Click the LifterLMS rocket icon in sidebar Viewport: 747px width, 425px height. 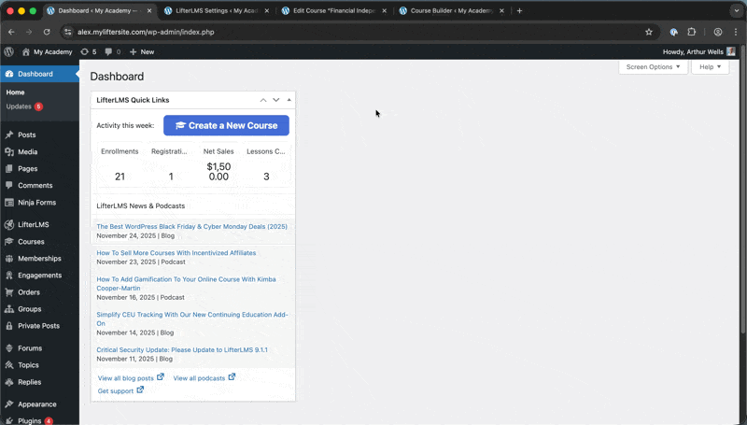9,225
